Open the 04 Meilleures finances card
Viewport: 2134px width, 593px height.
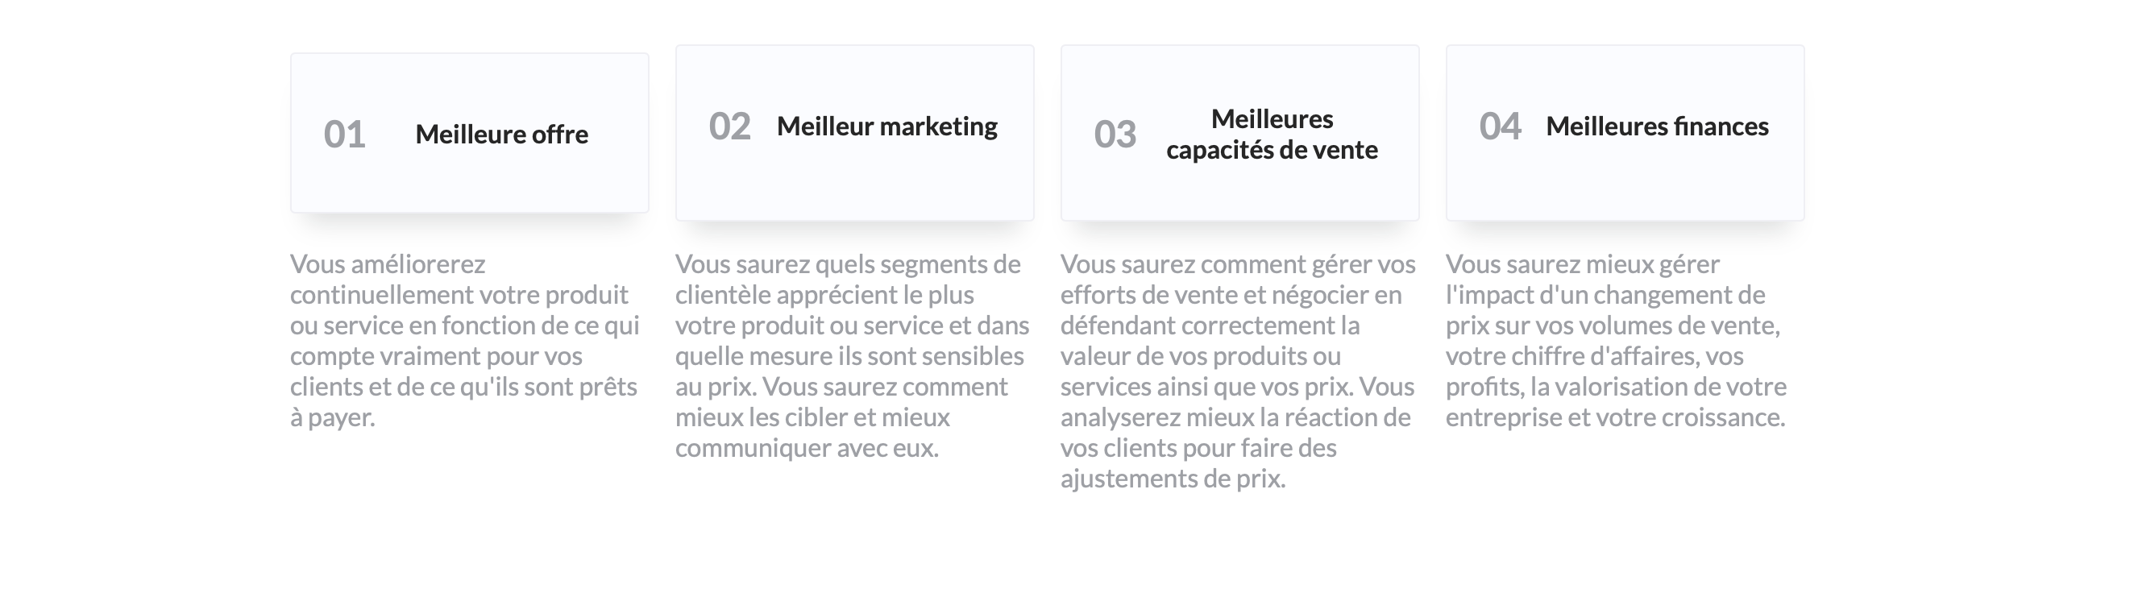coord(1625,132)
